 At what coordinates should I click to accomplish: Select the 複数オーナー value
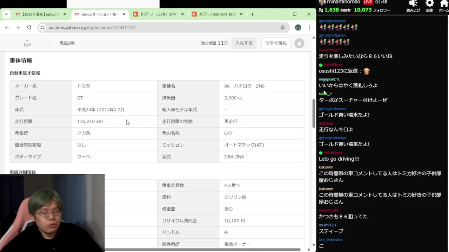237,244
